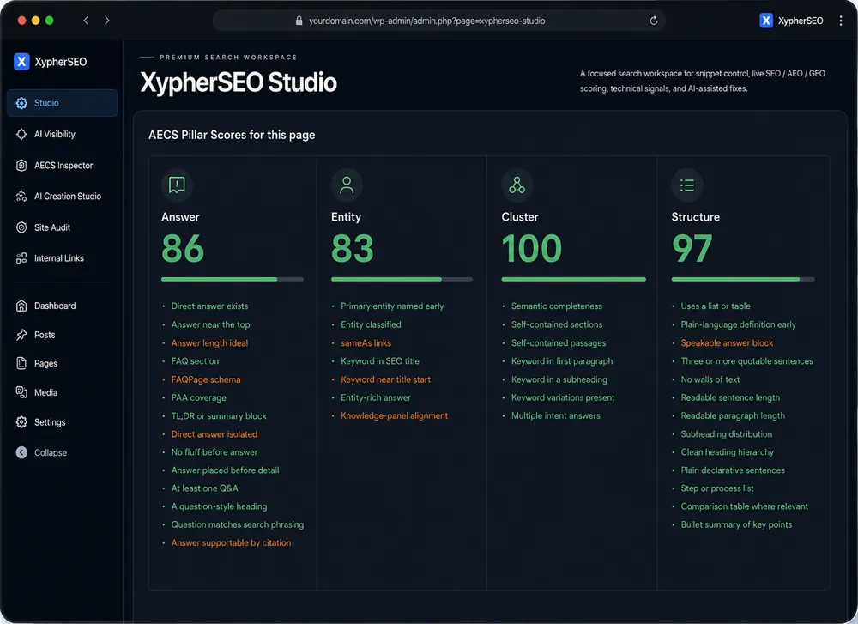858x624 pixels.
Task: Click the address bar lock icon
Action: point(299,21)
